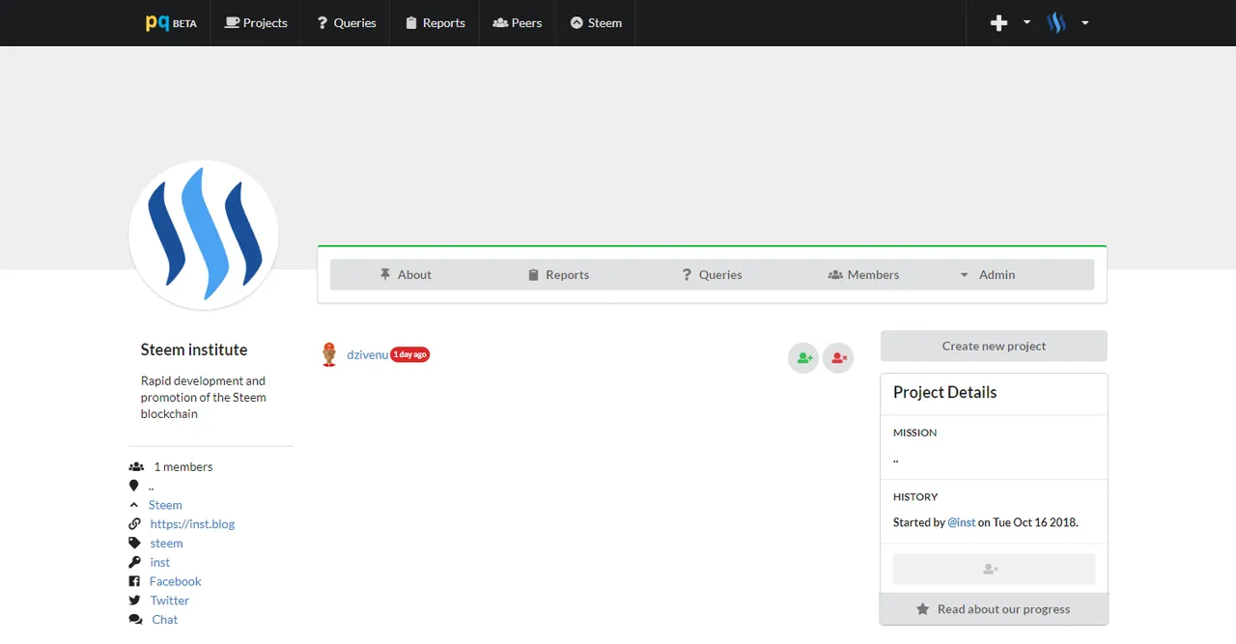Image resolution: width=1236 pixels, height=644 pixels.
Task: Open the inst account link in the sidebar
Action: [159, 563]
